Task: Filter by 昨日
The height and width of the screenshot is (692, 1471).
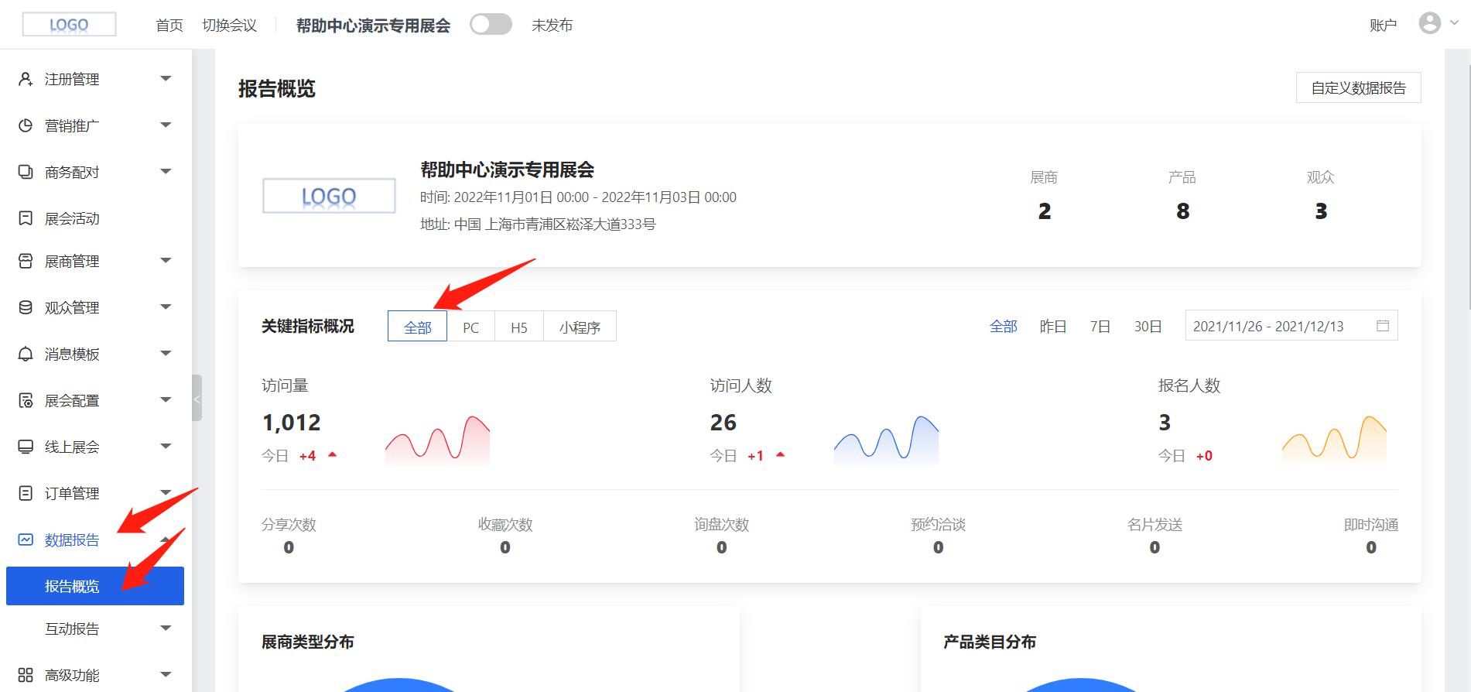Action: click(x=1052, y=327)
